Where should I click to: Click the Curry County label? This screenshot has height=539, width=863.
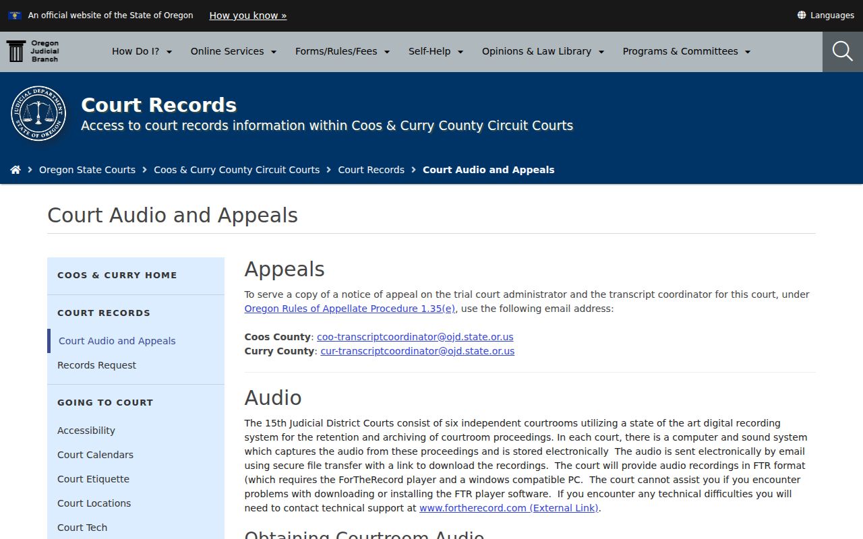(x=279, y=351)
